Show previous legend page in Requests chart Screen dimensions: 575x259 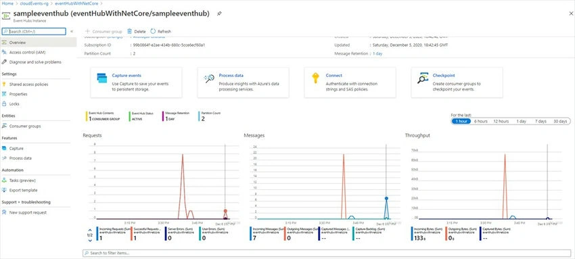90,230
